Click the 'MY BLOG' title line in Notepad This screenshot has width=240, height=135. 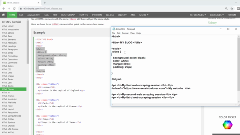tap(127, 42)
